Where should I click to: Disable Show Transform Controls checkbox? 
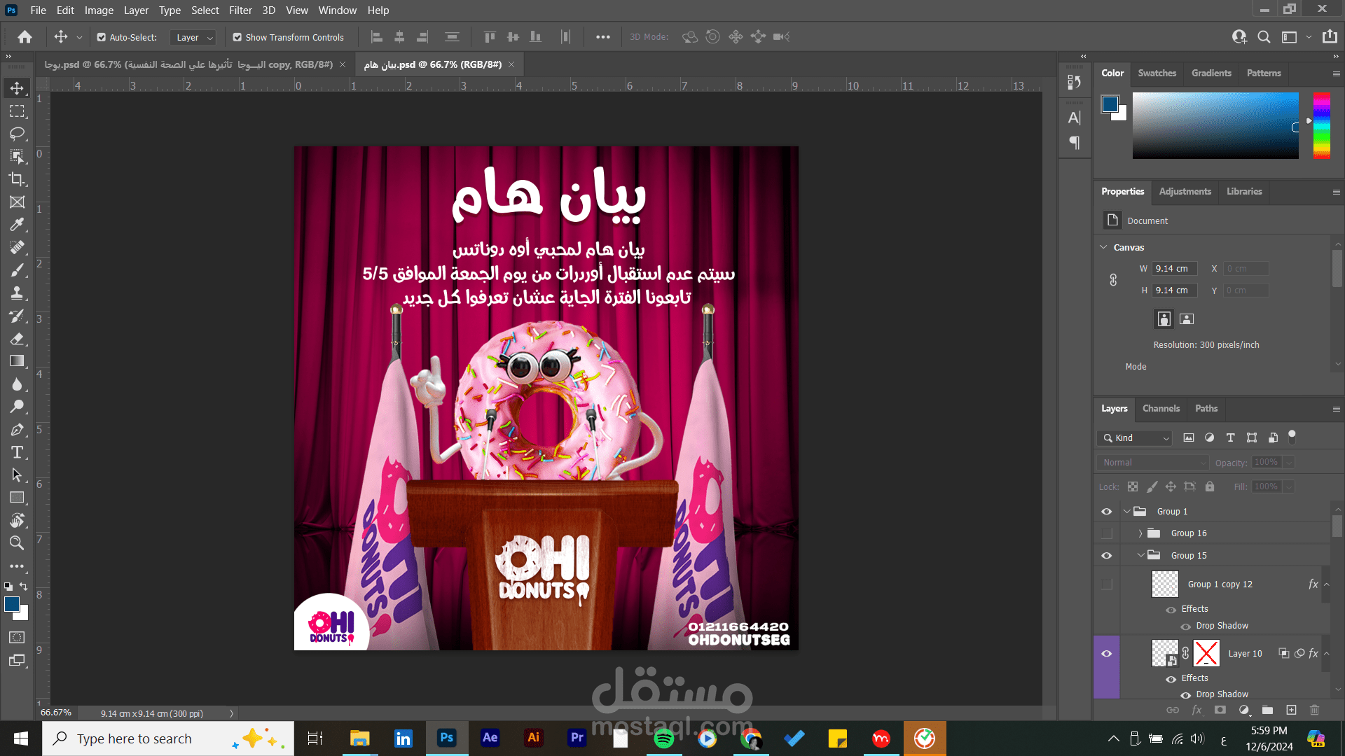pyautogui.click(x=237, y=37)
